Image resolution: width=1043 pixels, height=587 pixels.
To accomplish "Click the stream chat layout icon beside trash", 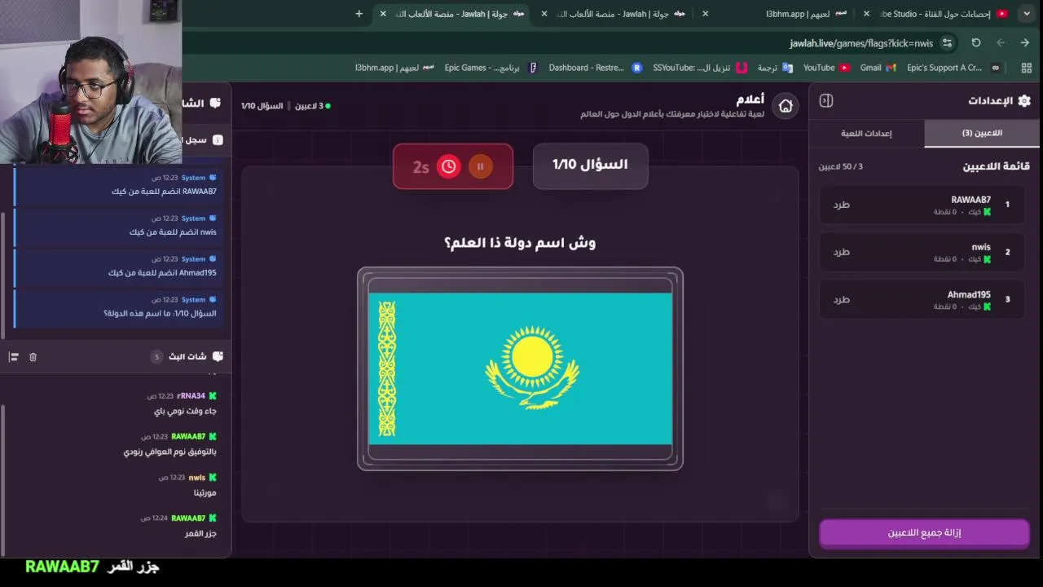I will click(x=14, y=357).
